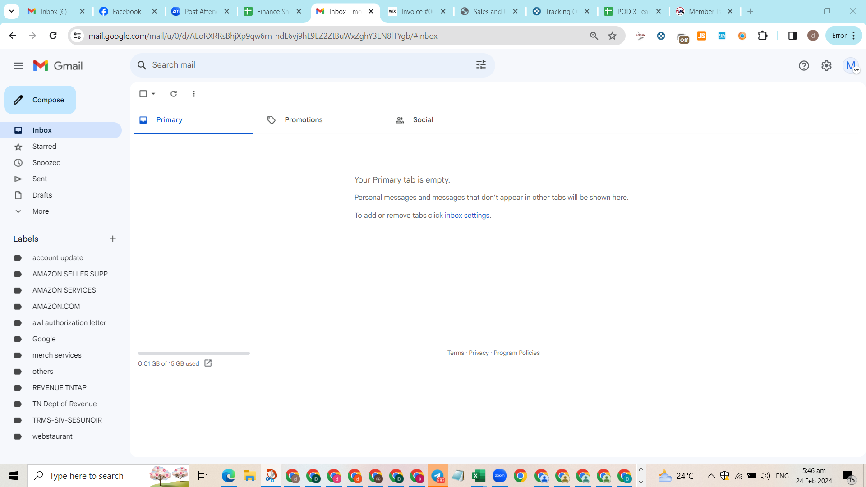Image resolution: width=866 pixels, height=487 pixels.
Task: Open the Chrome tab search dropdown
Action: tap(11, 11)
